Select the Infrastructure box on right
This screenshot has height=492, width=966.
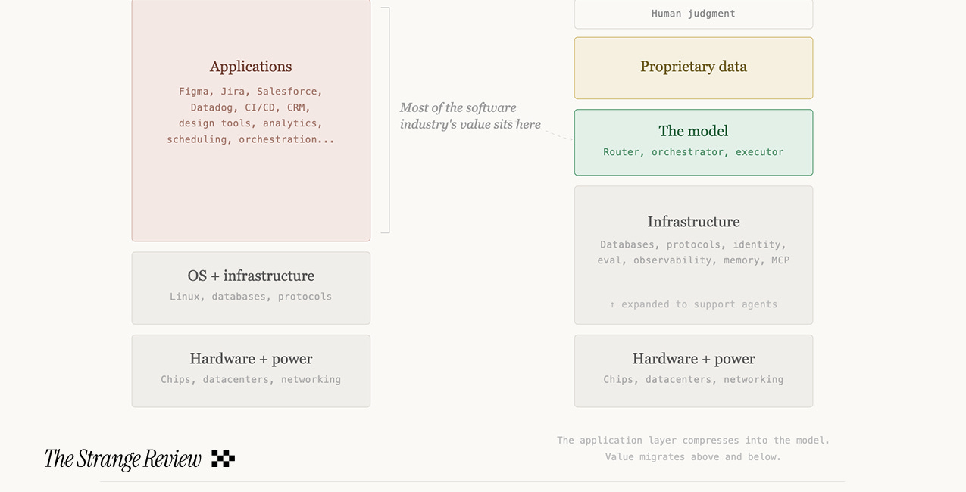pyautogui.click(x=693, y=255)
